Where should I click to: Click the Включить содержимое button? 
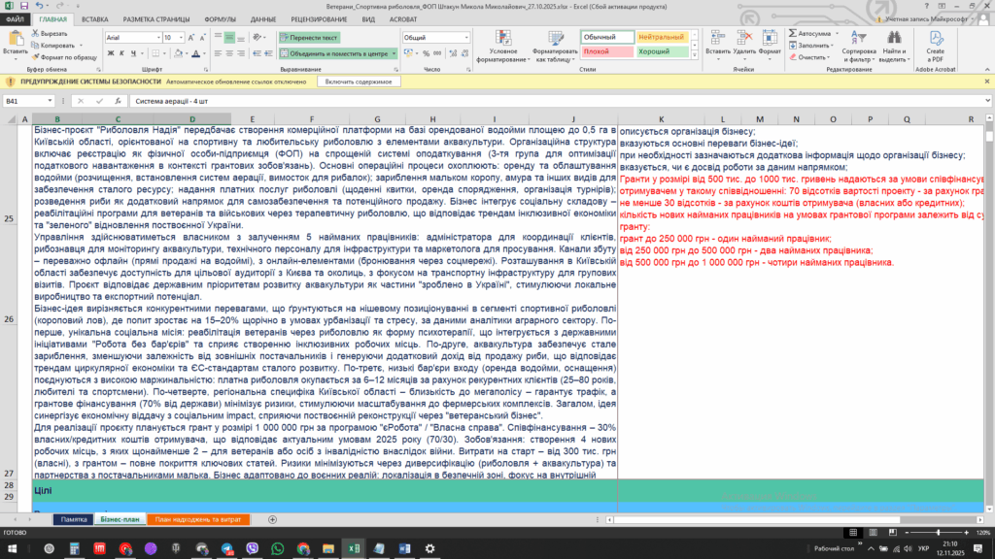[x=364, y=82]
